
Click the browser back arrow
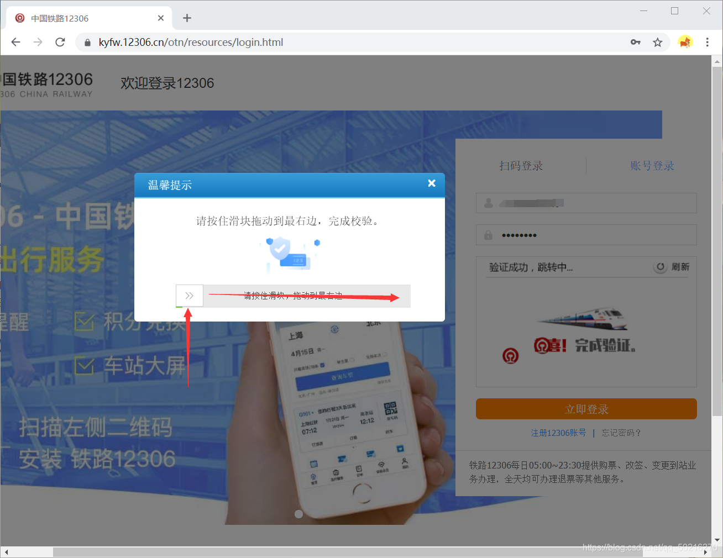15,42
